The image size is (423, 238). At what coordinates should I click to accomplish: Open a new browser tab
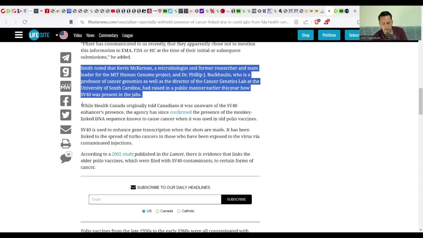[x=355, y=11]
